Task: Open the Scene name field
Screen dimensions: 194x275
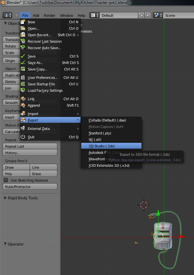Action: pos(179,16)
